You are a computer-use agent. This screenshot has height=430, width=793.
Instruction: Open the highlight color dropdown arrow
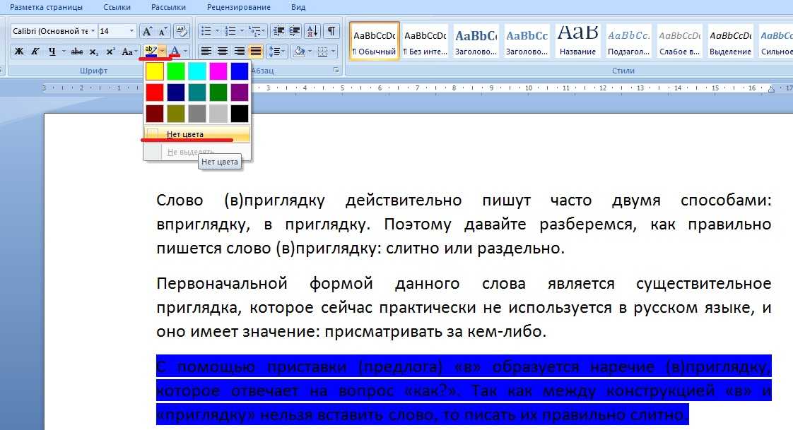(162, 52)
